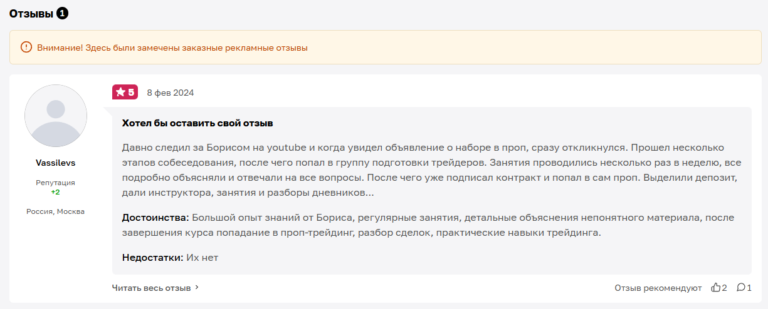Click the review date 8 фев 2024

point(170,93)
